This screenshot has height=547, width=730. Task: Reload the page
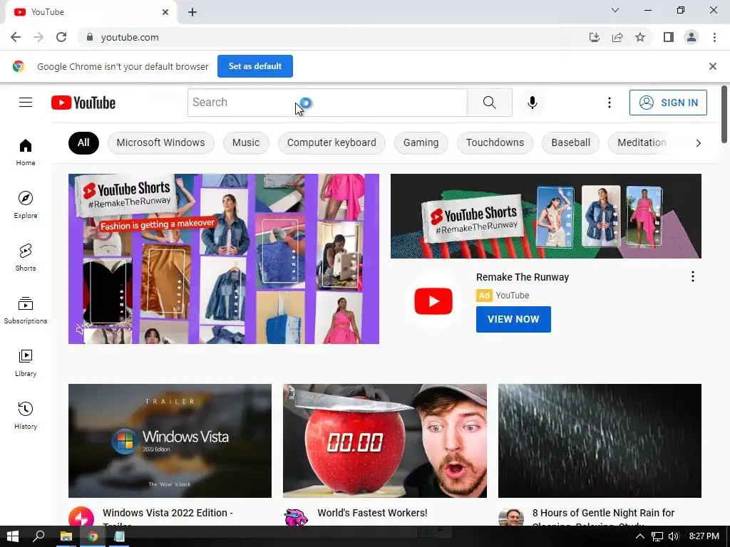coord(61,37)
